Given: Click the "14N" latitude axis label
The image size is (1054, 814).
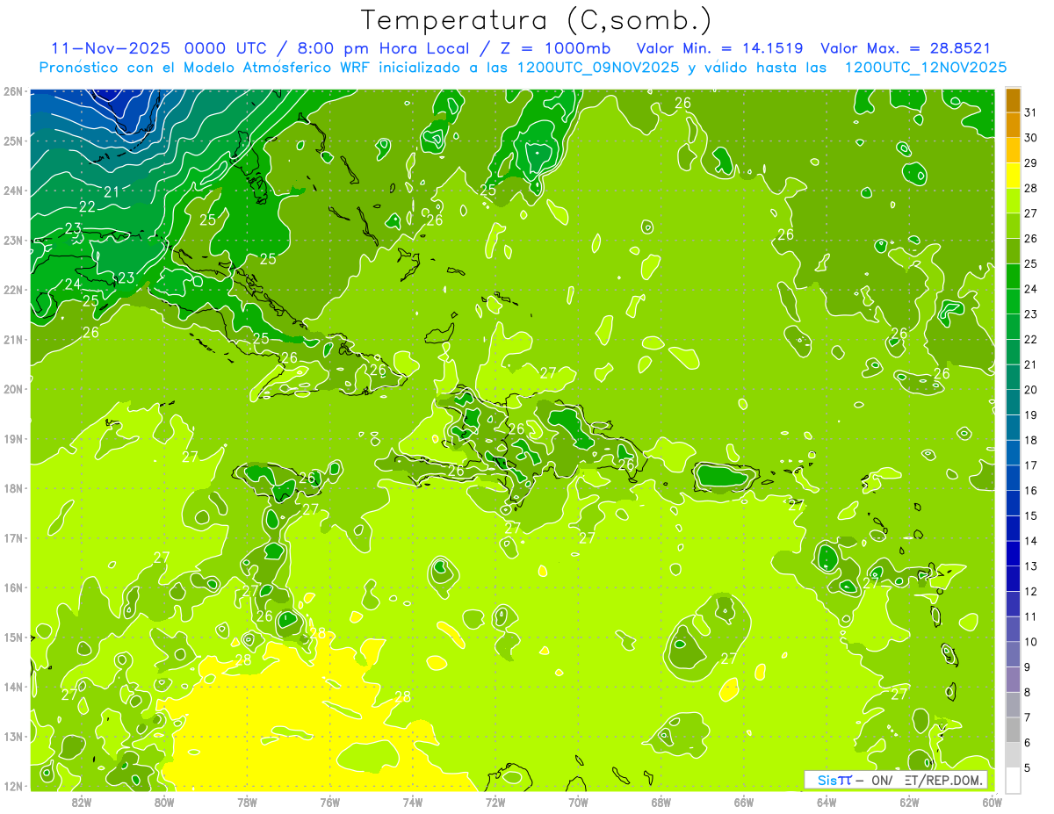Looking at the screenshot, I should click(x=12, y=688).
